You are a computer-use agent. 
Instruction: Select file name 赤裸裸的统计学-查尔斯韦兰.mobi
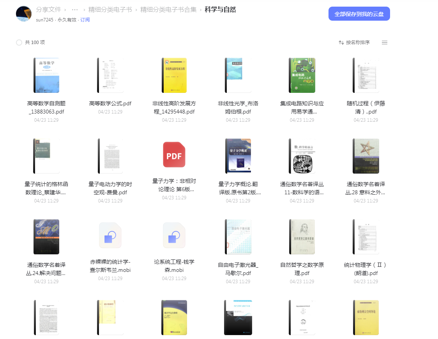pos(110,266)
